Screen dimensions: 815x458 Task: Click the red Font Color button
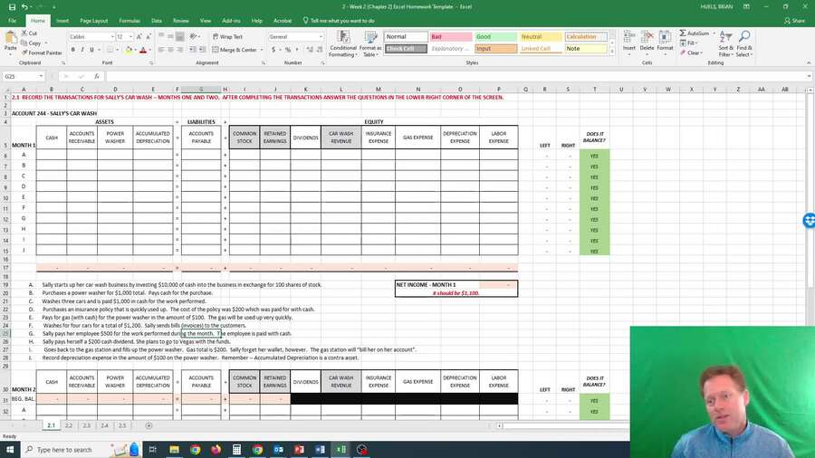click(x=143, y=50)
